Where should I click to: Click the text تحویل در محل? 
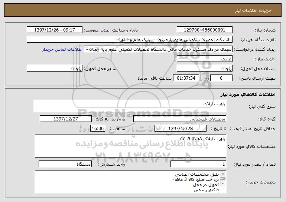click(x=206, y=185)
